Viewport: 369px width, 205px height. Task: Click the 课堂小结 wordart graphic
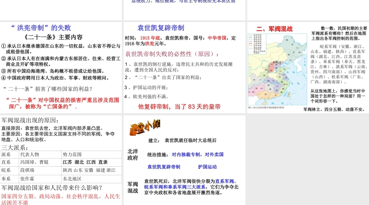click(x=145, y=128)
